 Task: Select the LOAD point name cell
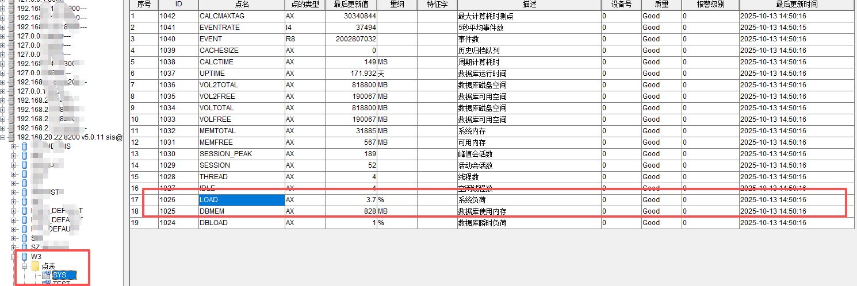(x=241, y=200)
